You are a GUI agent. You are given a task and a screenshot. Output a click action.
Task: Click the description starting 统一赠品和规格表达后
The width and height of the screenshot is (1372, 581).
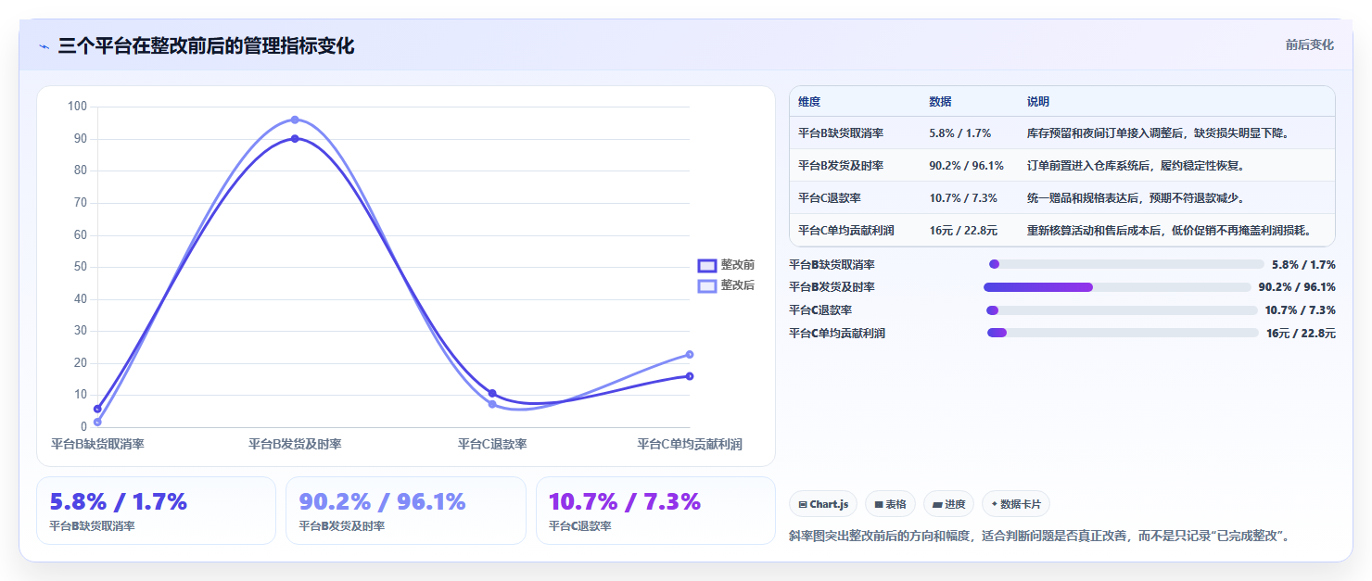pos(1136,198)
